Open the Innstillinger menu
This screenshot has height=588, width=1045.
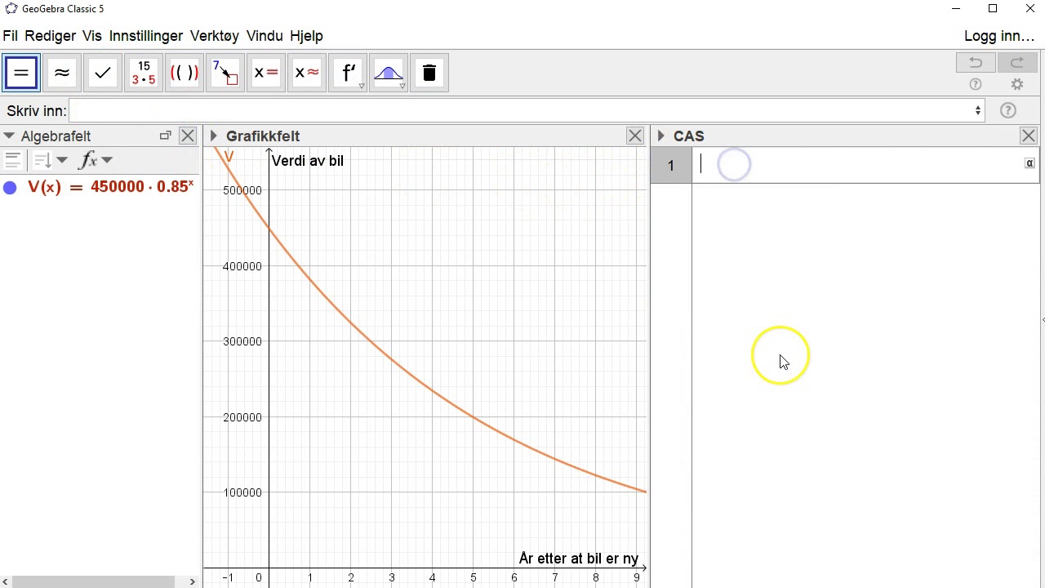click(x=146, y=36)
